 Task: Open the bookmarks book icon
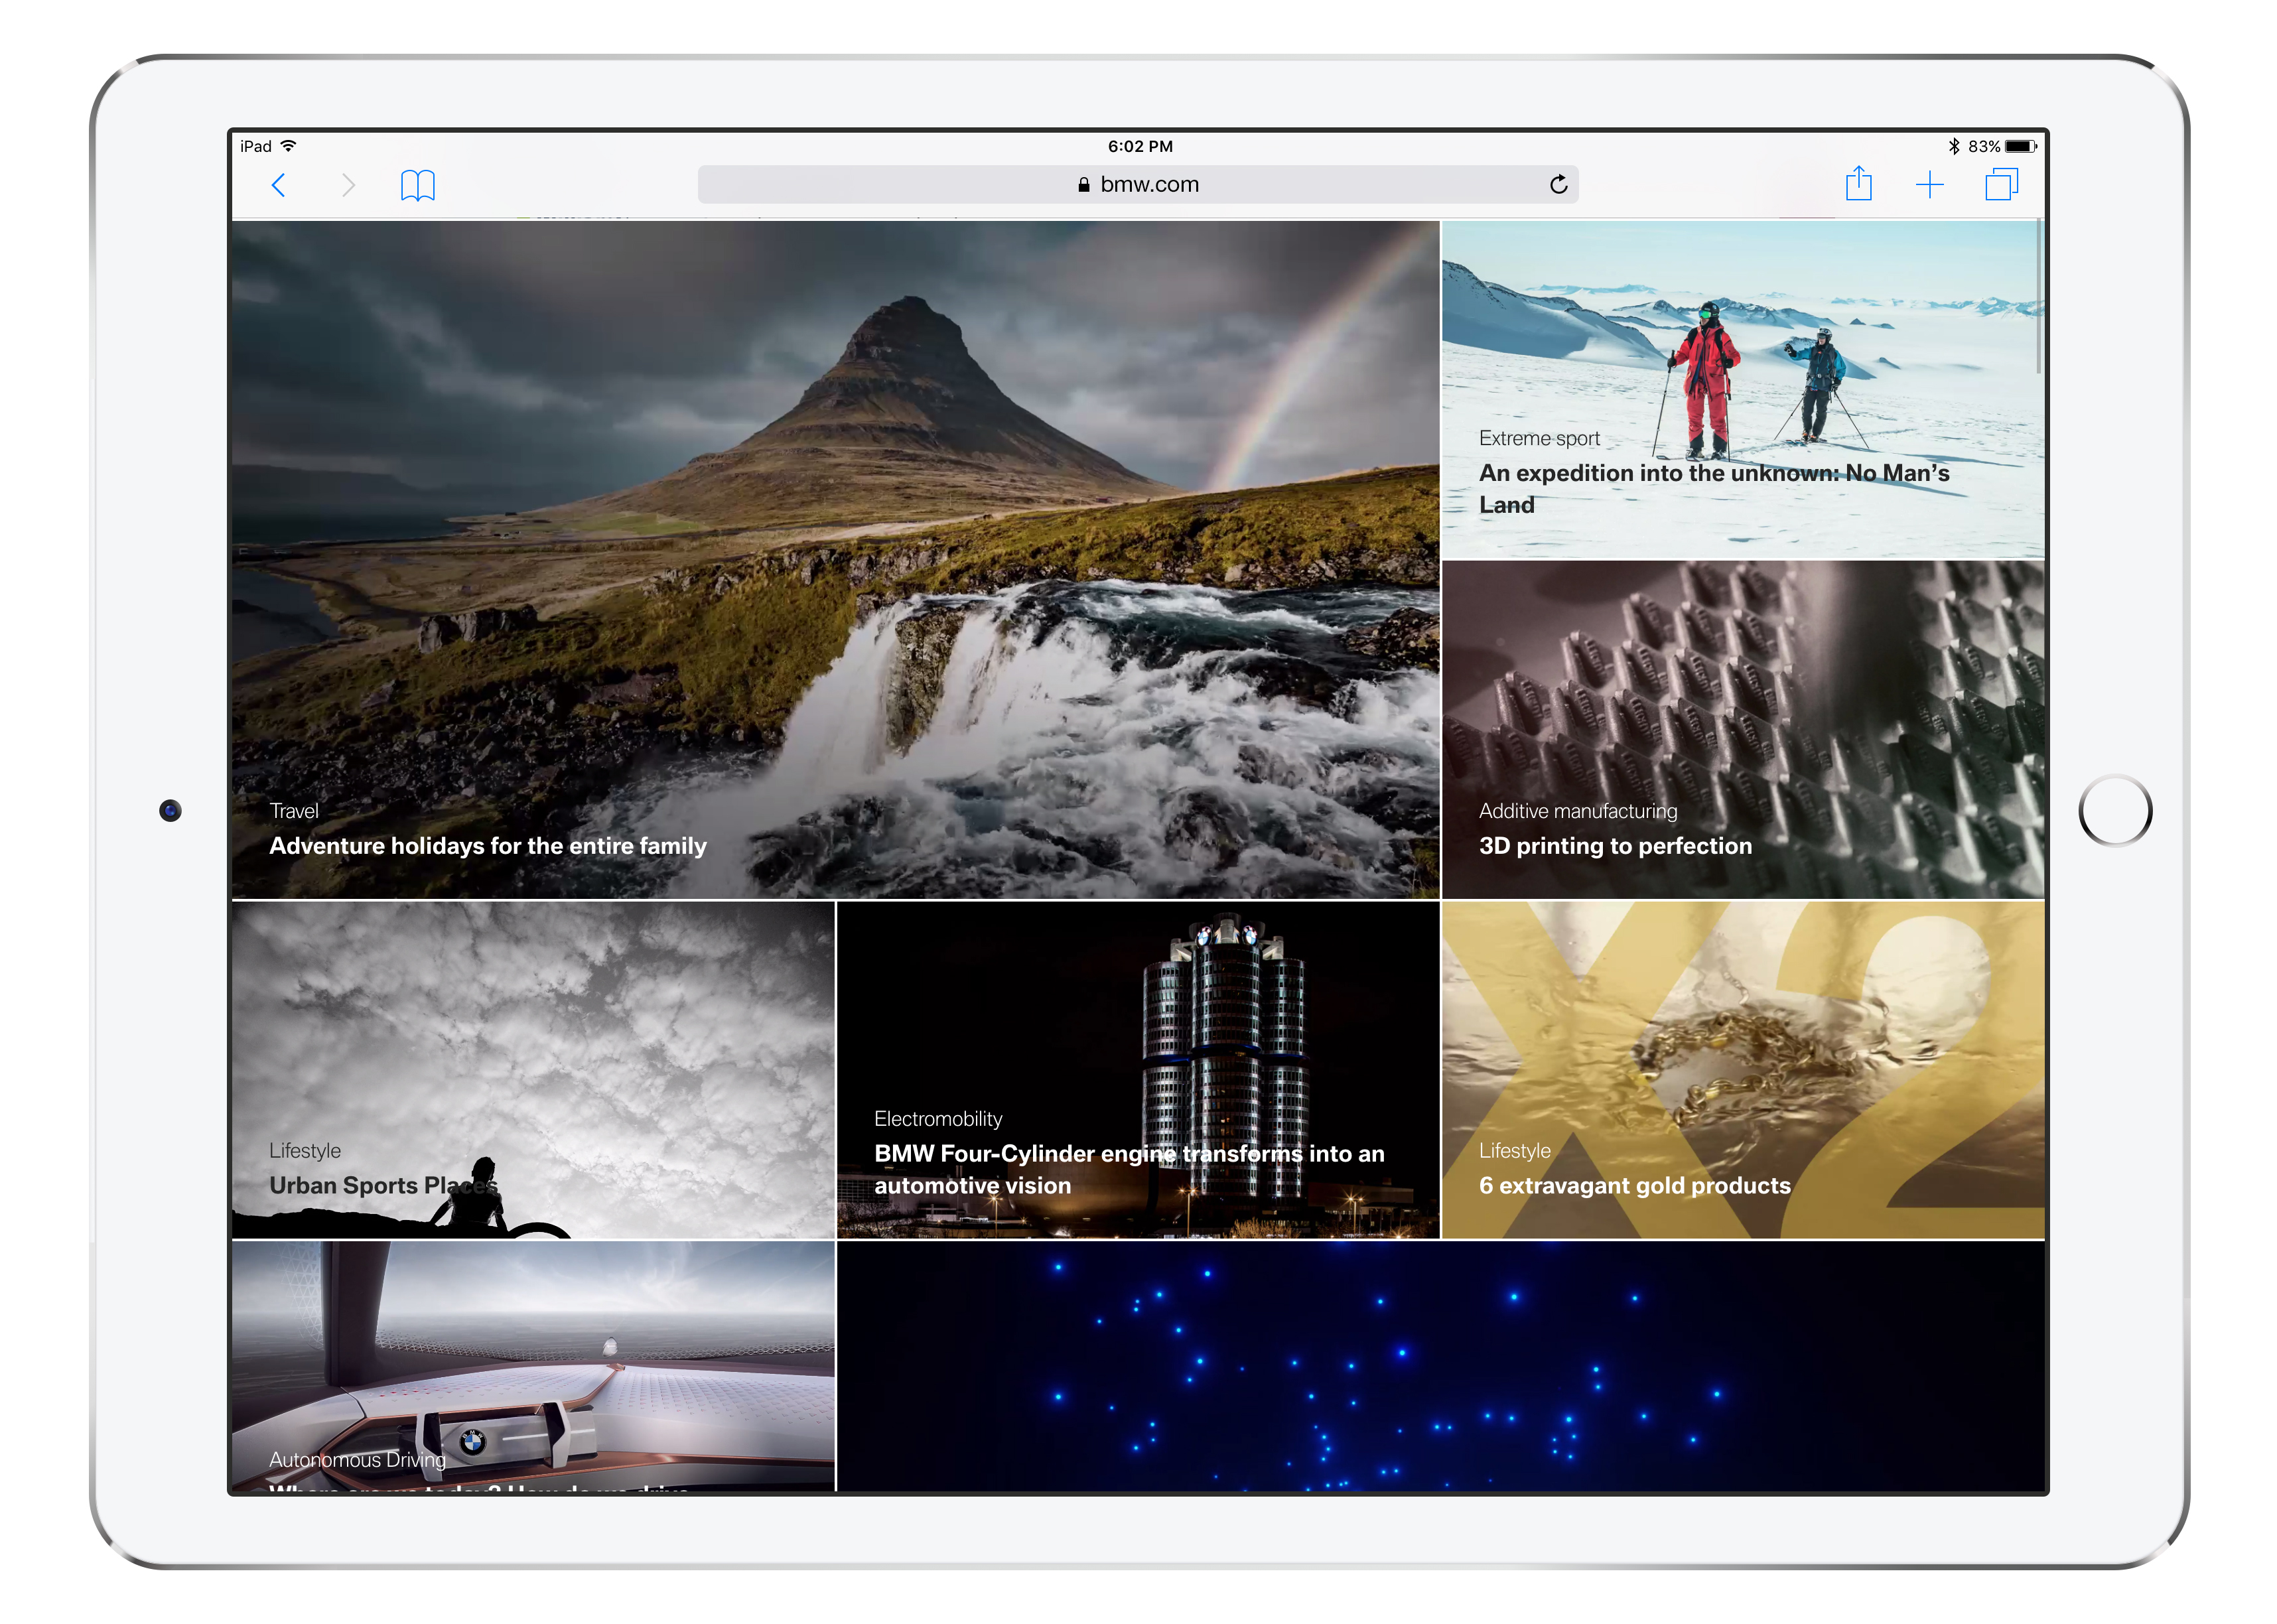[417, 185]
